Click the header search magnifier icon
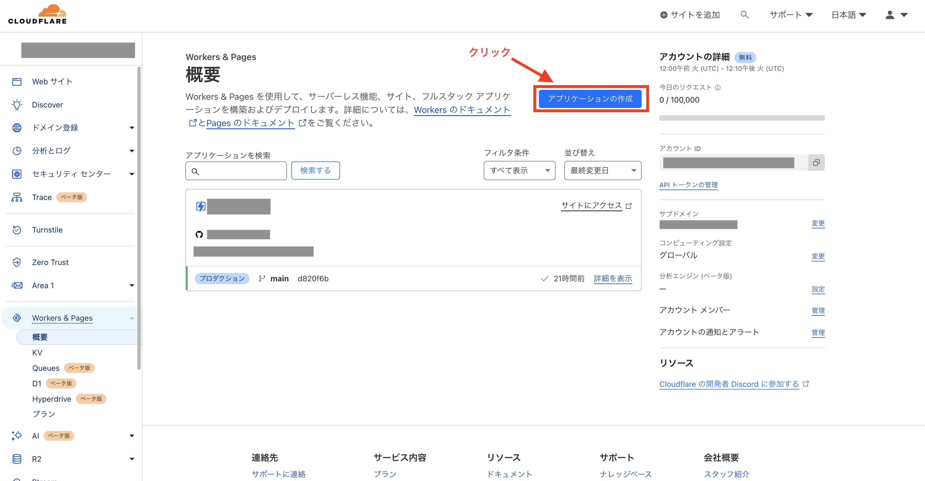The image size is (925, 481). (744, 15)
